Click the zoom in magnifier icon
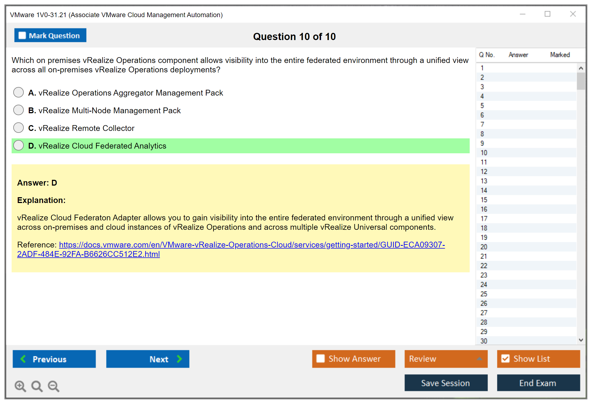Image resolution: width=594 pixels, height=406 pixels. point(20,386)
